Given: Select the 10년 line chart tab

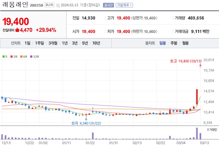Looking at the screenshot, I should [96, 43].
